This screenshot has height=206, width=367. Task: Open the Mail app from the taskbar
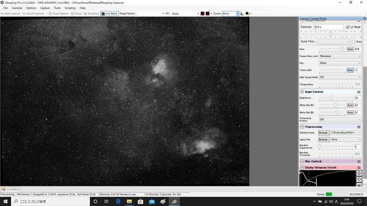coord(152,201)
